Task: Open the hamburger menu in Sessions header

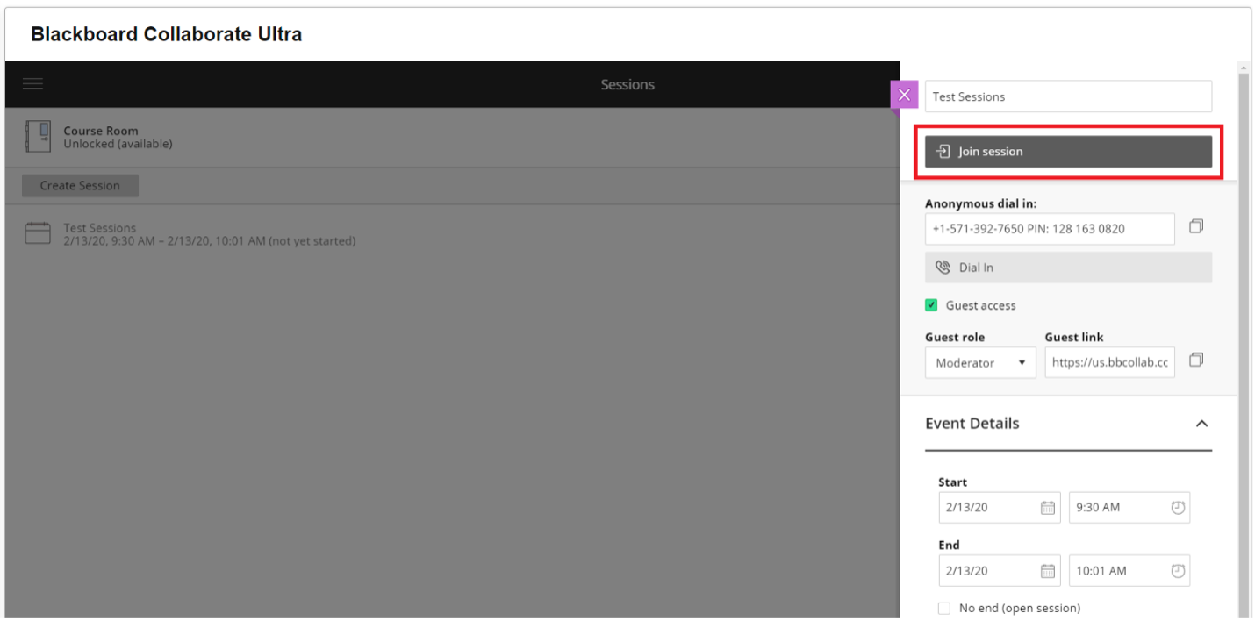Action: tap(32, 84)
